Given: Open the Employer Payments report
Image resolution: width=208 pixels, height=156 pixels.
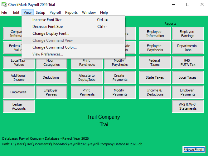Looking at the screenshot, I should click(188, 92).
